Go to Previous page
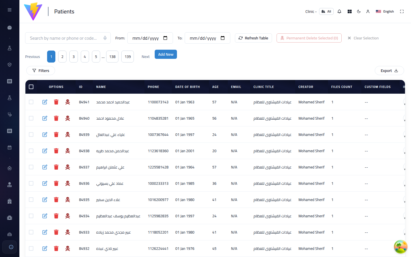This screenshot has width=411, height=257. [x=33, y=57]
